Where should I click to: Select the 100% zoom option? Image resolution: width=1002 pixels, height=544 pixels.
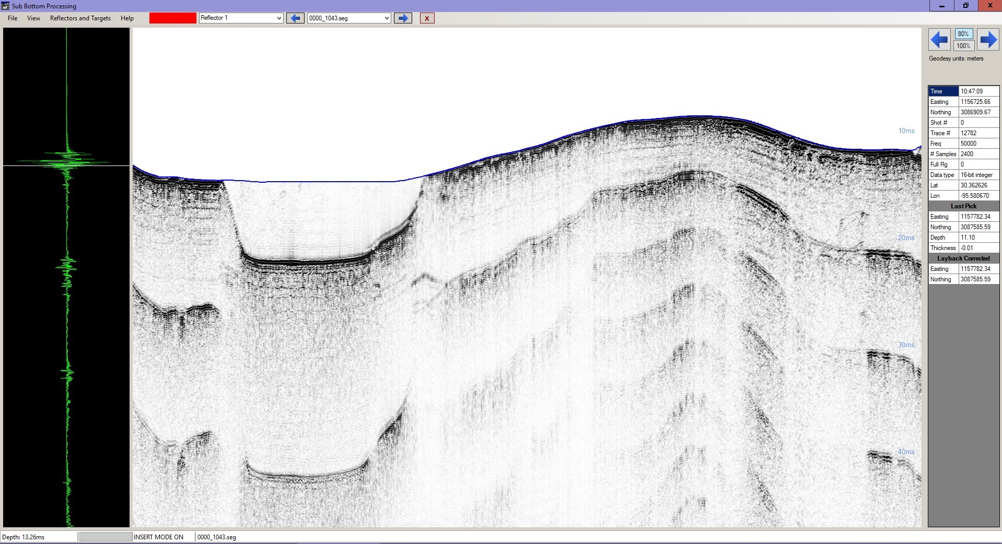point(963,46)
